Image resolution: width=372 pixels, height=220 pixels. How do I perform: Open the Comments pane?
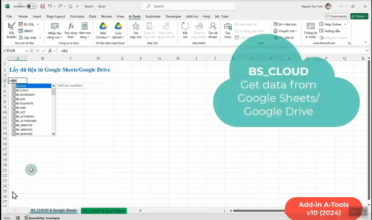(x=336, y=16)
